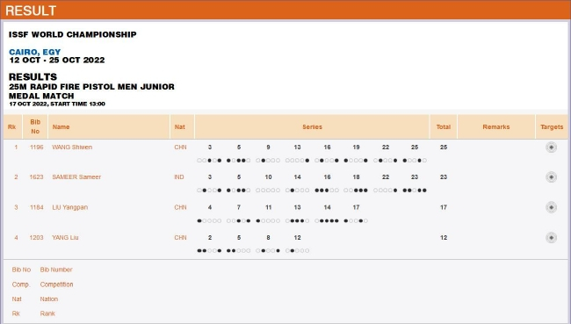
Task: Click ISSF WORLD CHAMPIONSHIP title
Action: pyautogui.click(x=72, y=34)
